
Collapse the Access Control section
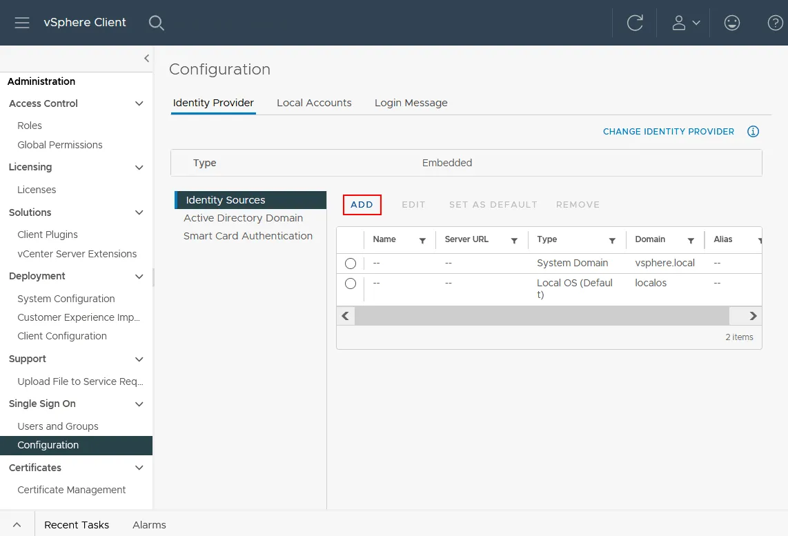click(139, 103)
